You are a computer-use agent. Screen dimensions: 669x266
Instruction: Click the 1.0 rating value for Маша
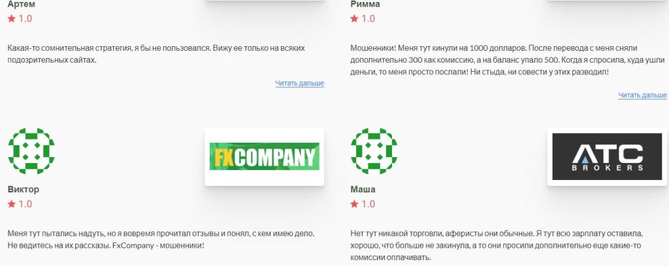(368, 204)
